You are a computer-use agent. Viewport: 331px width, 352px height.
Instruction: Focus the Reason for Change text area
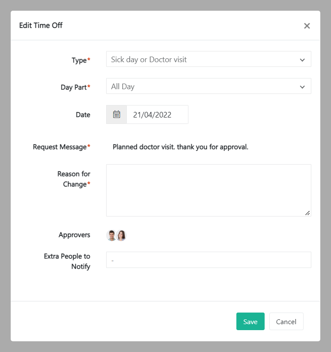coord(209,190)
